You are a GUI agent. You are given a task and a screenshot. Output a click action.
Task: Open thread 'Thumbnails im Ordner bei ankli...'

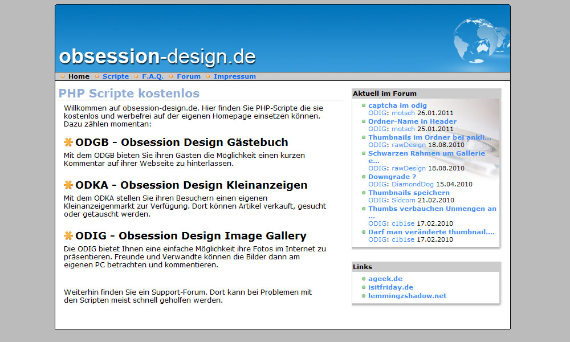(x=430, y=137)
